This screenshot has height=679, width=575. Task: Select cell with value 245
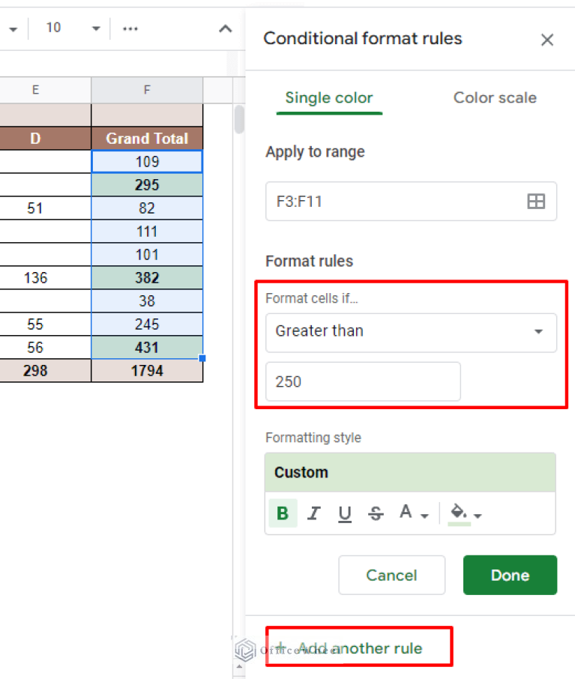point(147,325)
